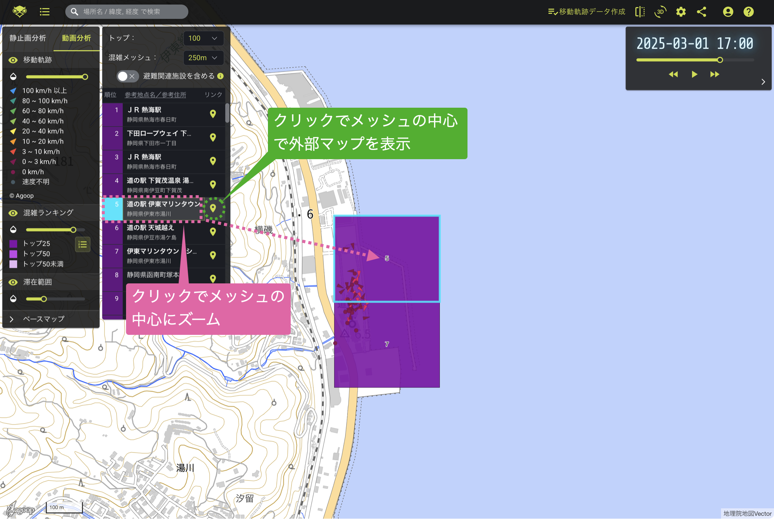The image size is (774, 519).
Task: Select the 動画分析 tab
Action: (x=76, y=38)
